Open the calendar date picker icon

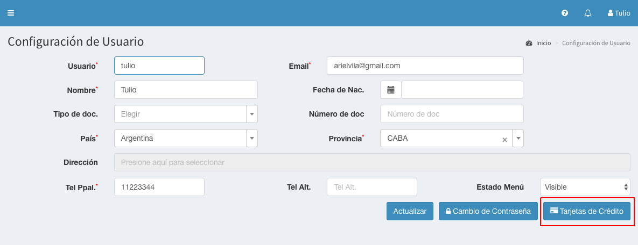pos(391,90)
